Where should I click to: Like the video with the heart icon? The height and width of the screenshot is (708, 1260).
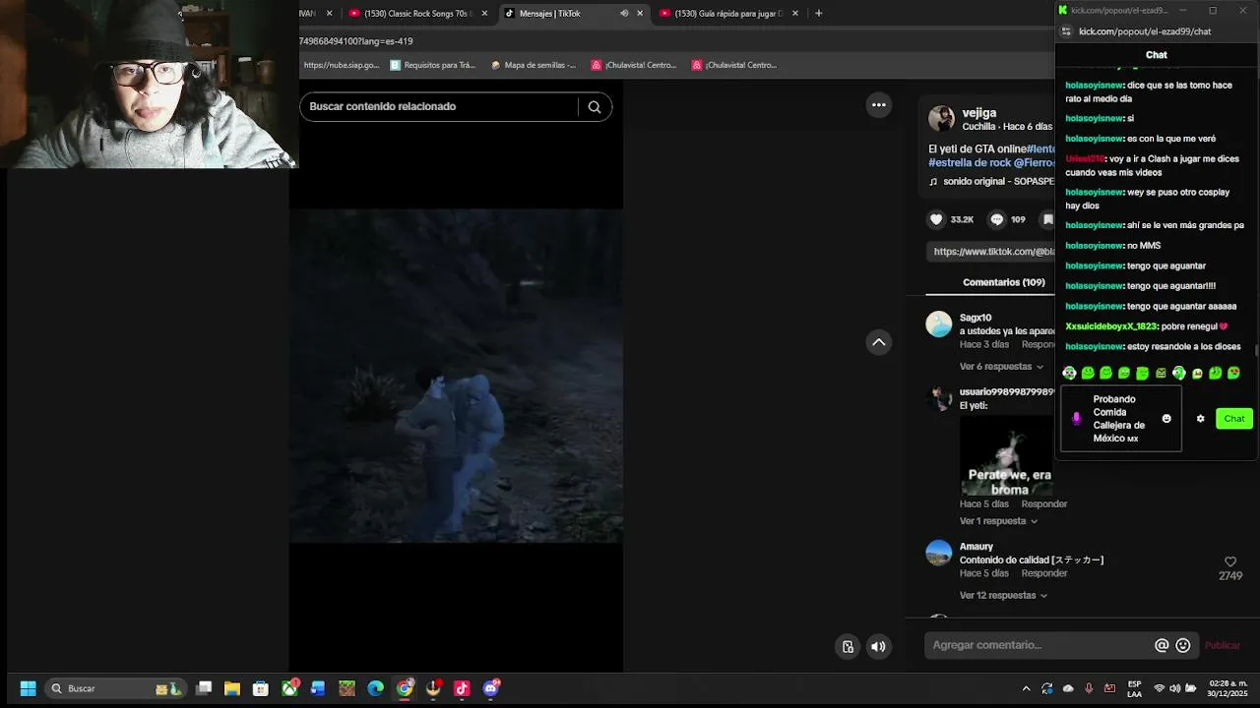tap(936, 219)
